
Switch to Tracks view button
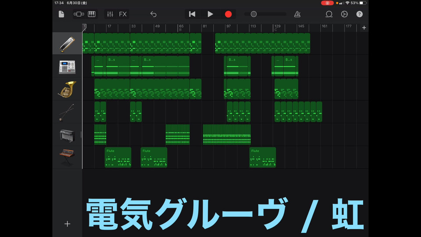78,14
